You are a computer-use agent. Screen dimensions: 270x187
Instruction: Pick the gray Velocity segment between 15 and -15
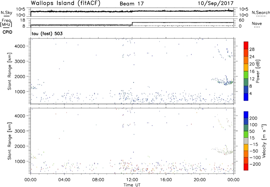pyautogui.click(x=246, y=141)
